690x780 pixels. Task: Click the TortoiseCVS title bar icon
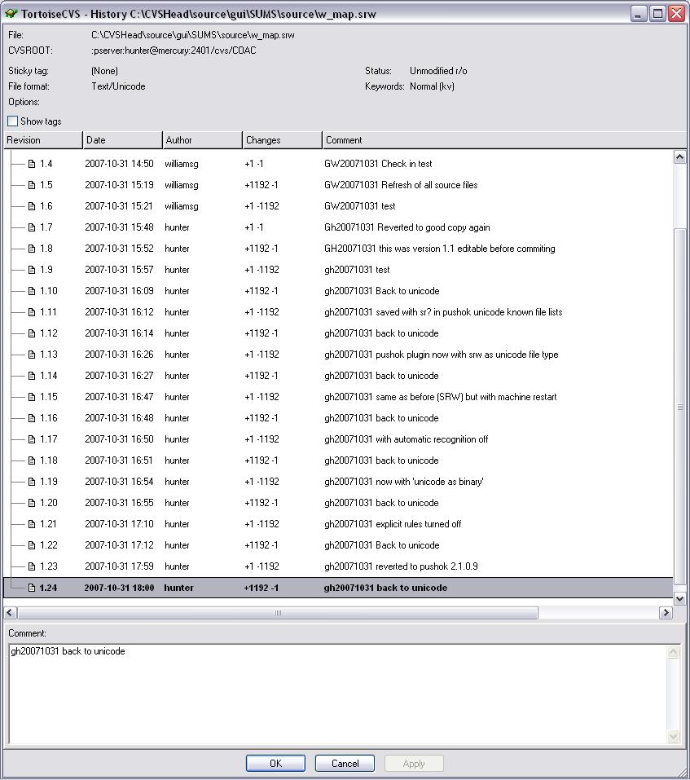(x=11, y=14)
